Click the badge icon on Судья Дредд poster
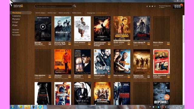This screenshot has height=109, width=194. point(149,17)
